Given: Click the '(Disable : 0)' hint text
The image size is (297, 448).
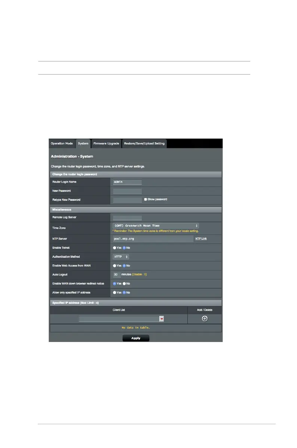Looking at the screenshot, I should [x=139, y=274].
